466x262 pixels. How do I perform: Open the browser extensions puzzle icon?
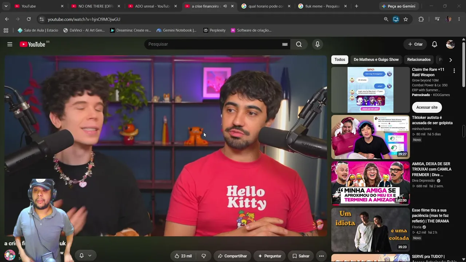coord(421,19)
